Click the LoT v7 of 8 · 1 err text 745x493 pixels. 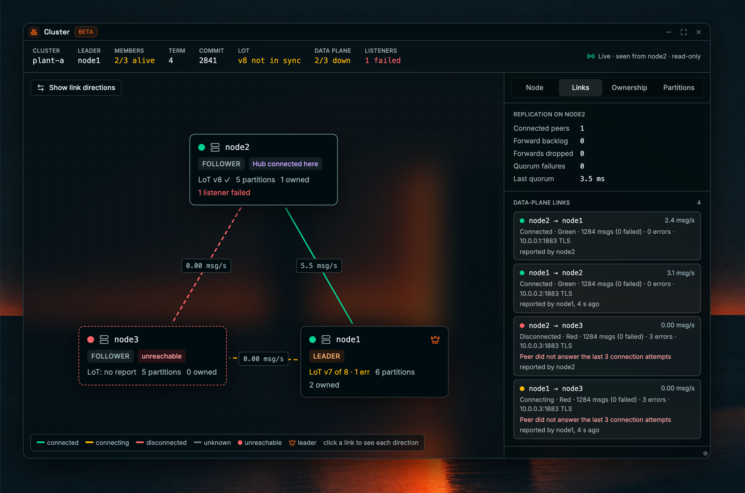point(339,372)
